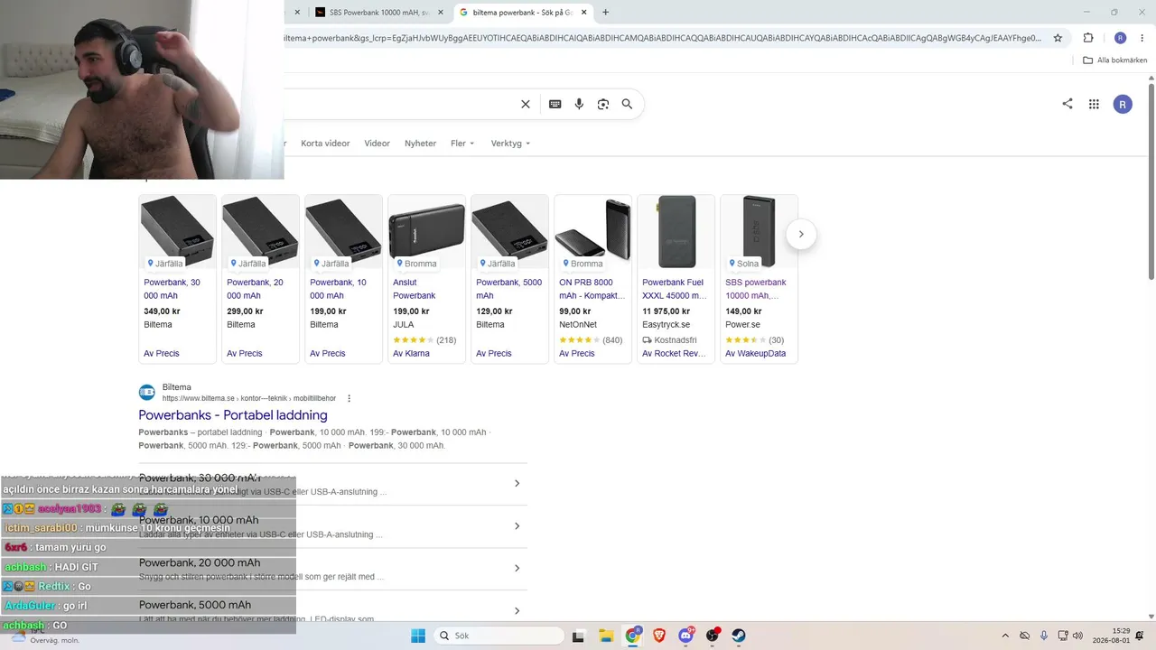Viewport: 1156px width, 650px height.
Task: Close the biltema powerbank search tab
Action: click(x=584, y=13)
